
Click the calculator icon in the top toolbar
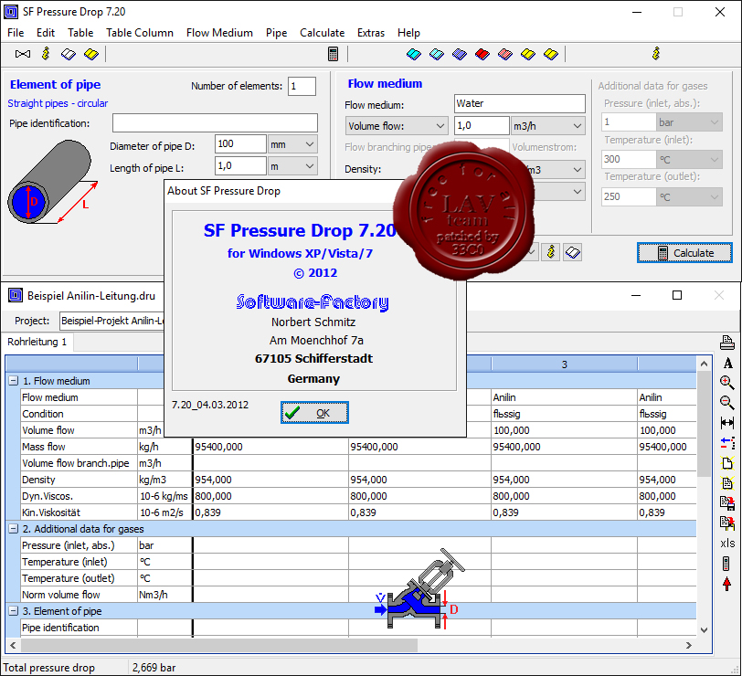pos(333,54)
